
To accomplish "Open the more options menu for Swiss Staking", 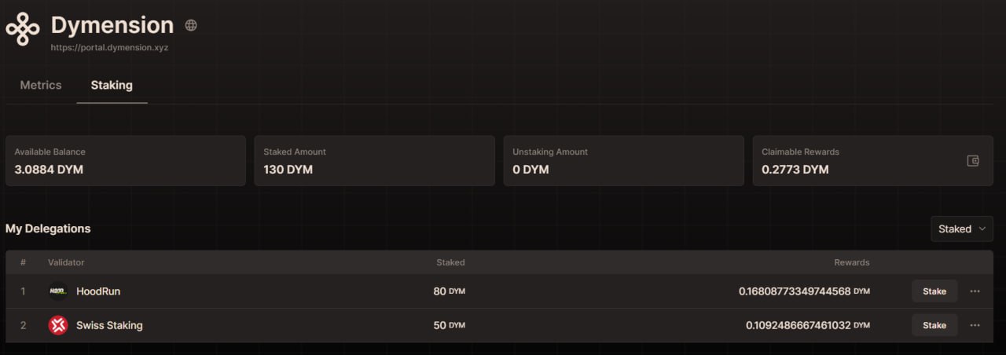I will pyautogui.click(x=975, y=325).
